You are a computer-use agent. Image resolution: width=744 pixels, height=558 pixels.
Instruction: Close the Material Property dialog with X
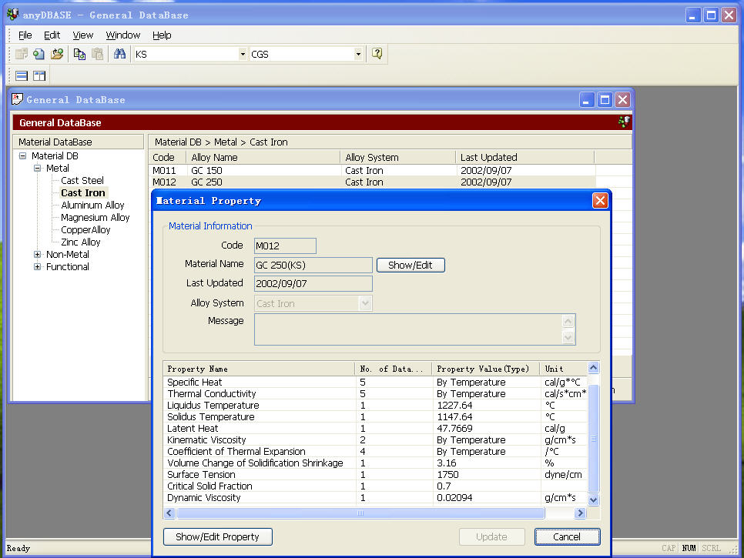tap(600, 201)
